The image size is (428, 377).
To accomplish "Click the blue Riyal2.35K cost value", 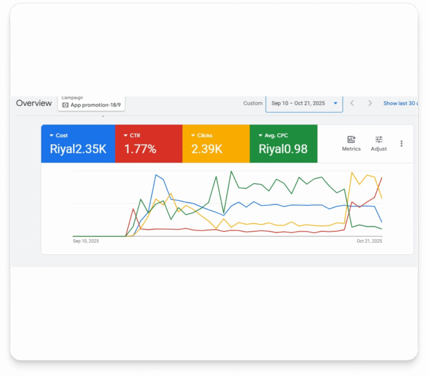I will coord(78,149).
